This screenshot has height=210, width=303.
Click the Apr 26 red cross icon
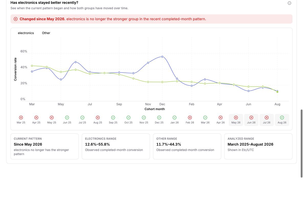tap(221, 118)
